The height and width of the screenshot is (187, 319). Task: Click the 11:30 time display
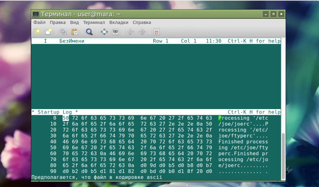pyautogui.click(x=214, y=41)
